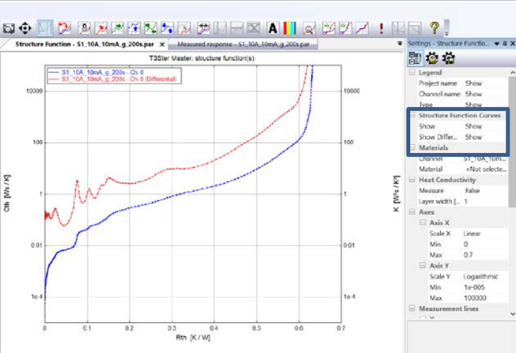This screenshot has height=353, width=516.
Task: Collapse the Axis Y subsection
Action: (423, 265)
